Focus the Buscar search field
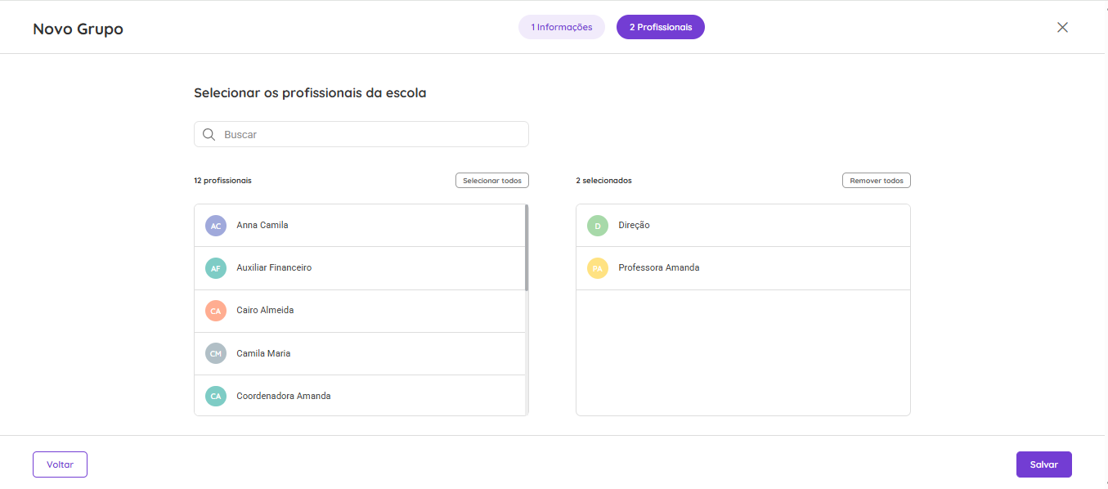Screen dimensions: 1108x489 [361, 134]
